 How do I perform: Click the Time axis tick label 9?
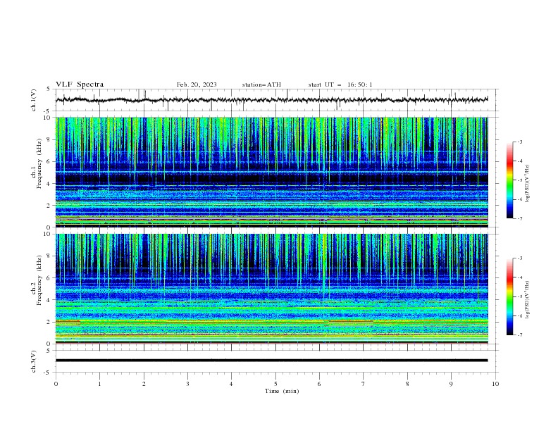(x=451, y=384)
